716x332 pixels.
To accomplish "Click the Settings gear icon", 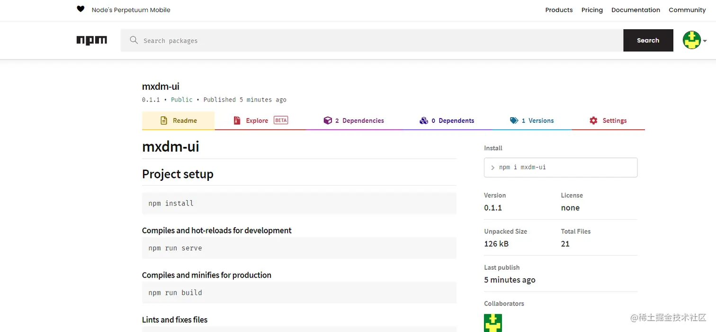I will tap(593, 120).
